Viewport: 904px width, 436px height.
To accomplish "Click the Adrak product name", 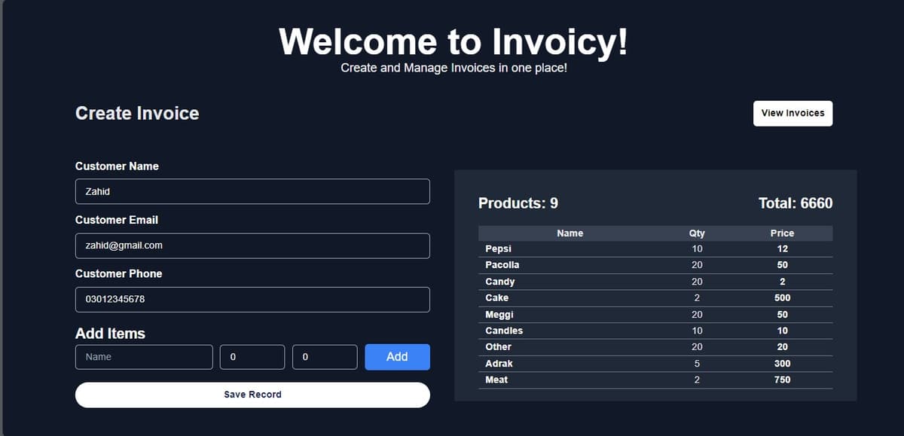I will click(499, 364).
